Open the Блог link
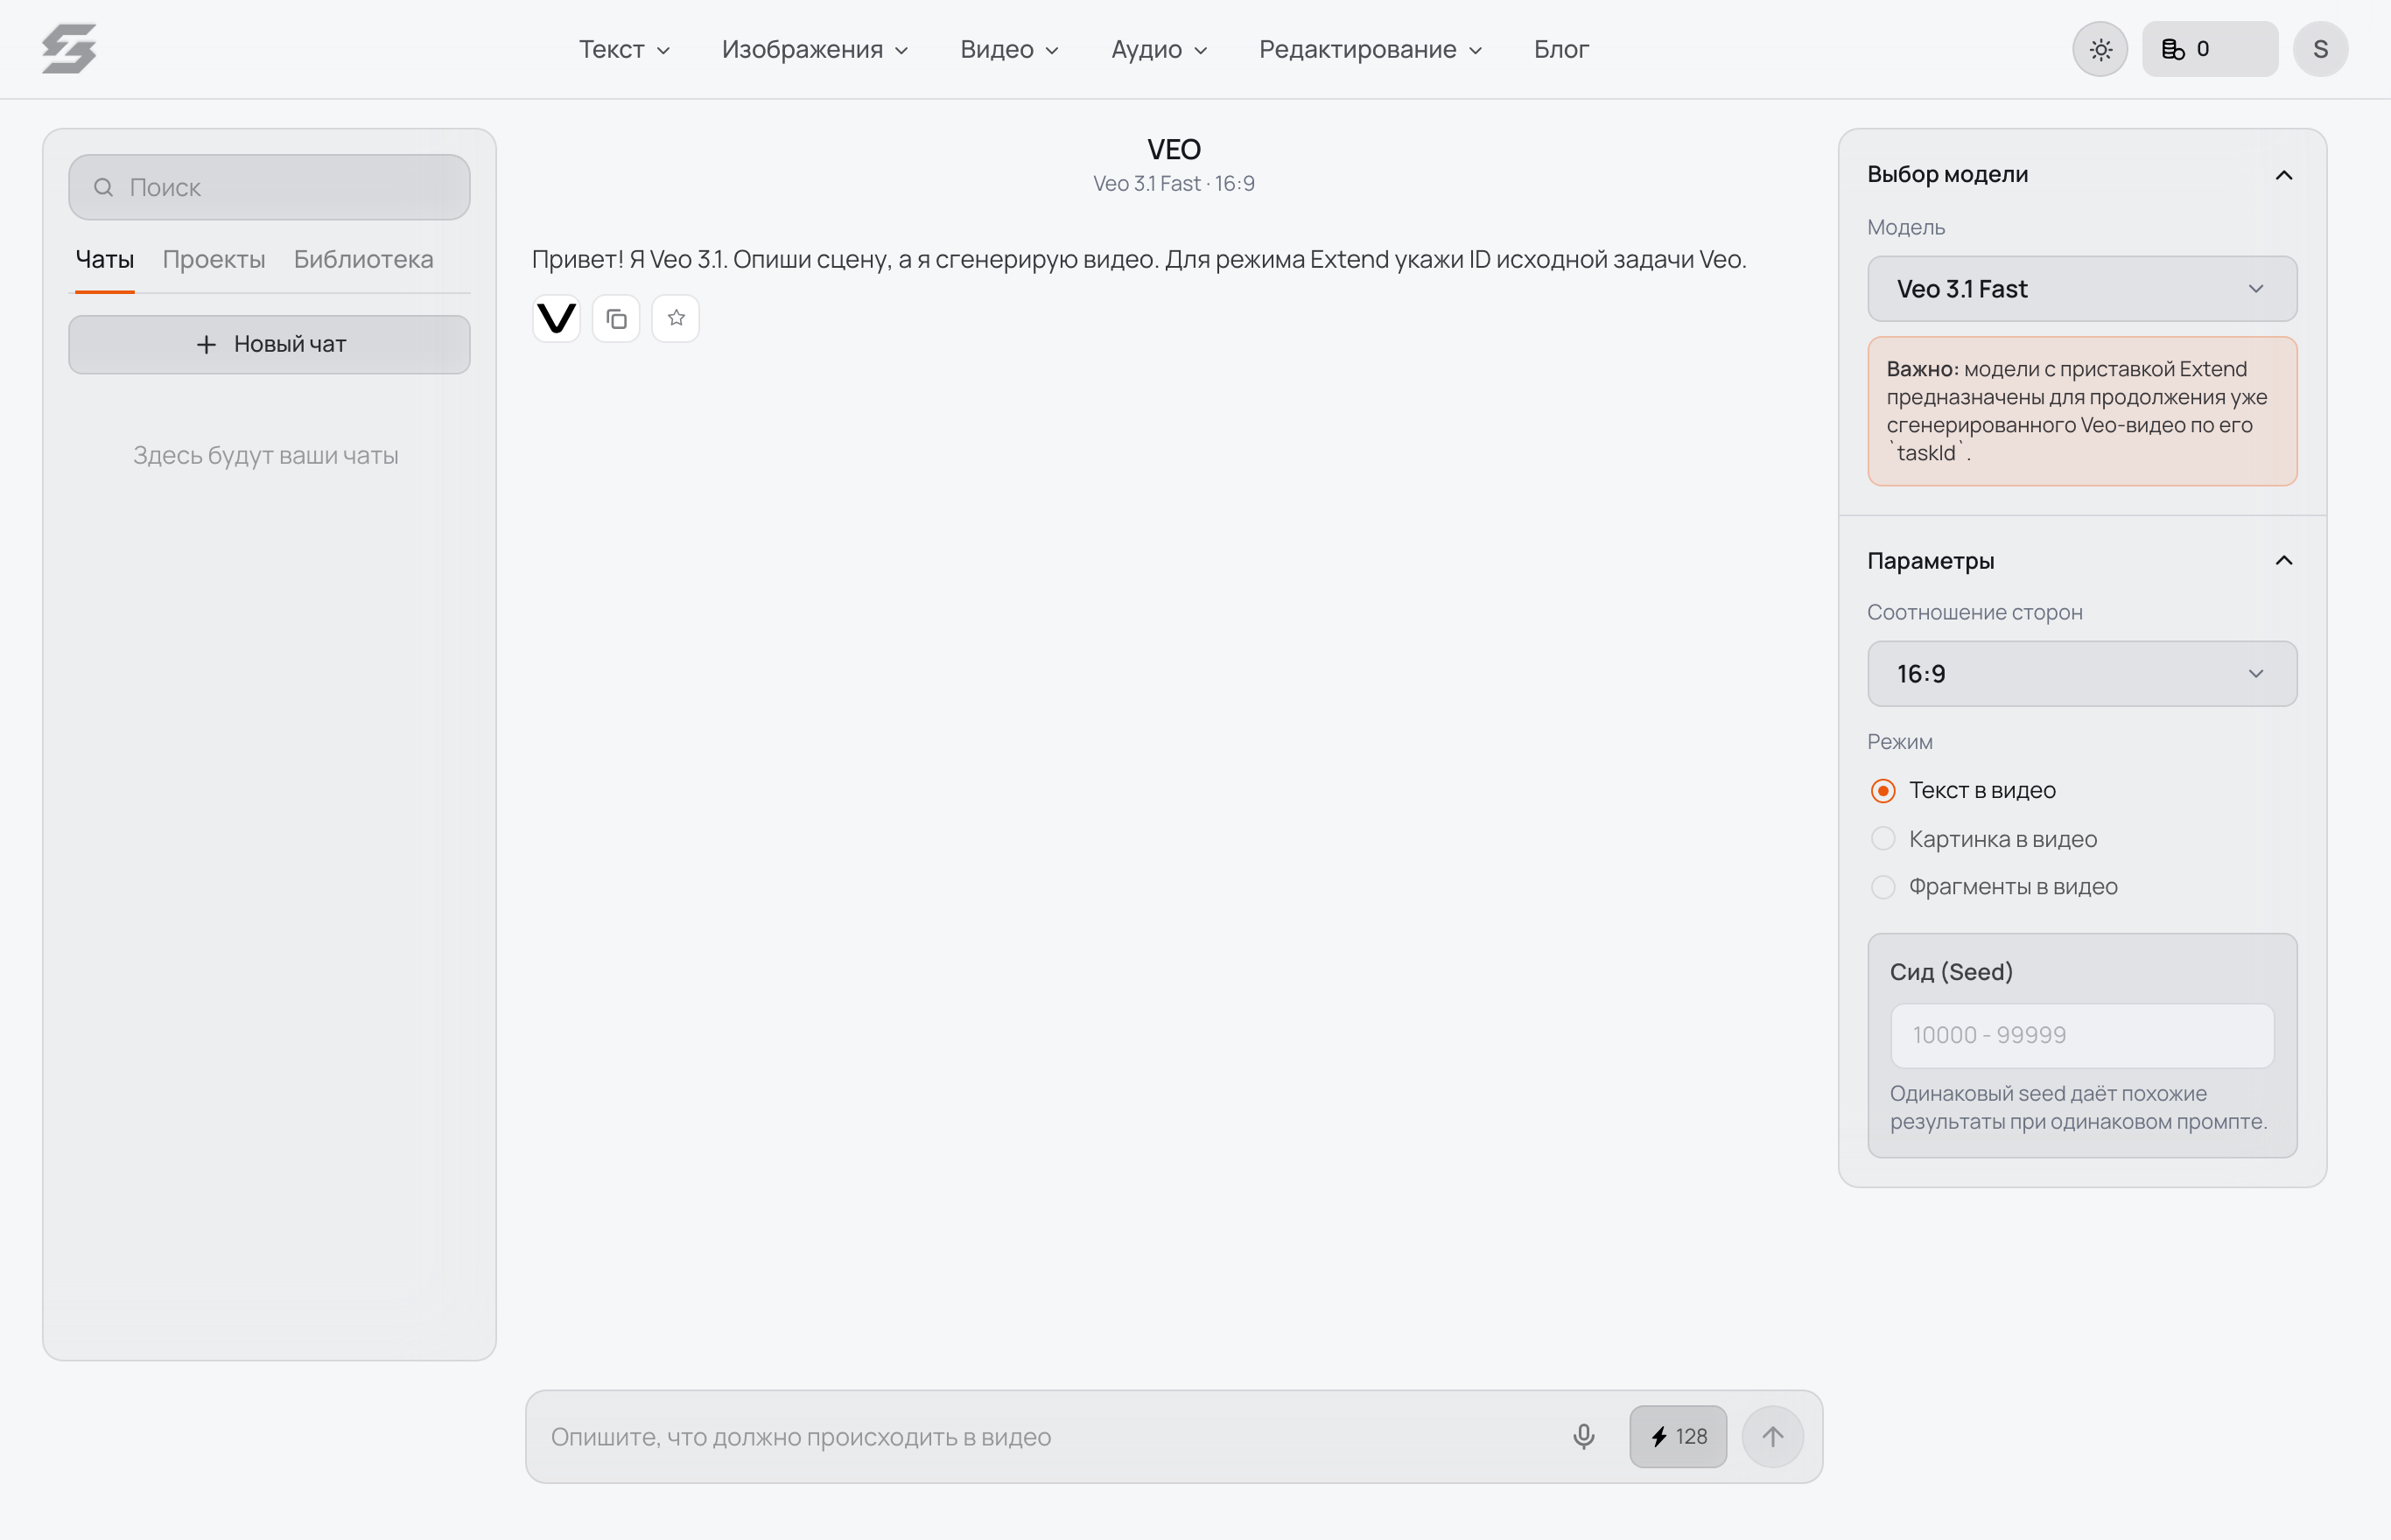 tap(1561, 49)
